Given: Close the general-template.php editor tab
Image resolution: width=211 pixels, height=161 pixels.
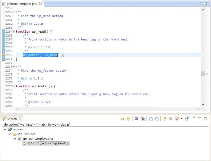Looking at the screenshot, I should (40, 4).
